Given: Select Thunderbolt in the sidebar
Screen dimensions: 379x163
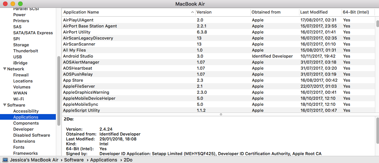Looking at the screenshot, I should [x=26, y=51].
